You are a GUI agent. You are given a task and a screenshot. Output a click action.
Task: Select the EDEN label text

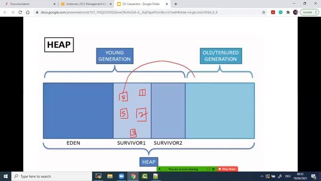tap(73, 143)
